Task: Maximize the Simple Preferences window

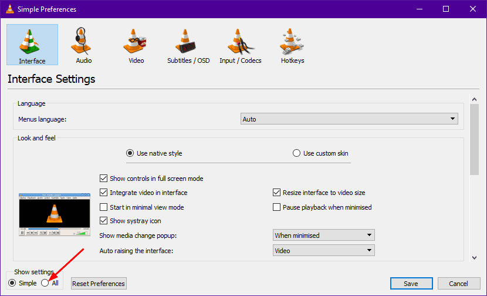Action: coord(446,9)
